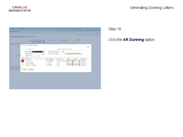Viewport: 183px width, 137px height.
Task: Click the Time Zone lookup magnifier icon
Action: pyautogui.click(x=39, y=56)
